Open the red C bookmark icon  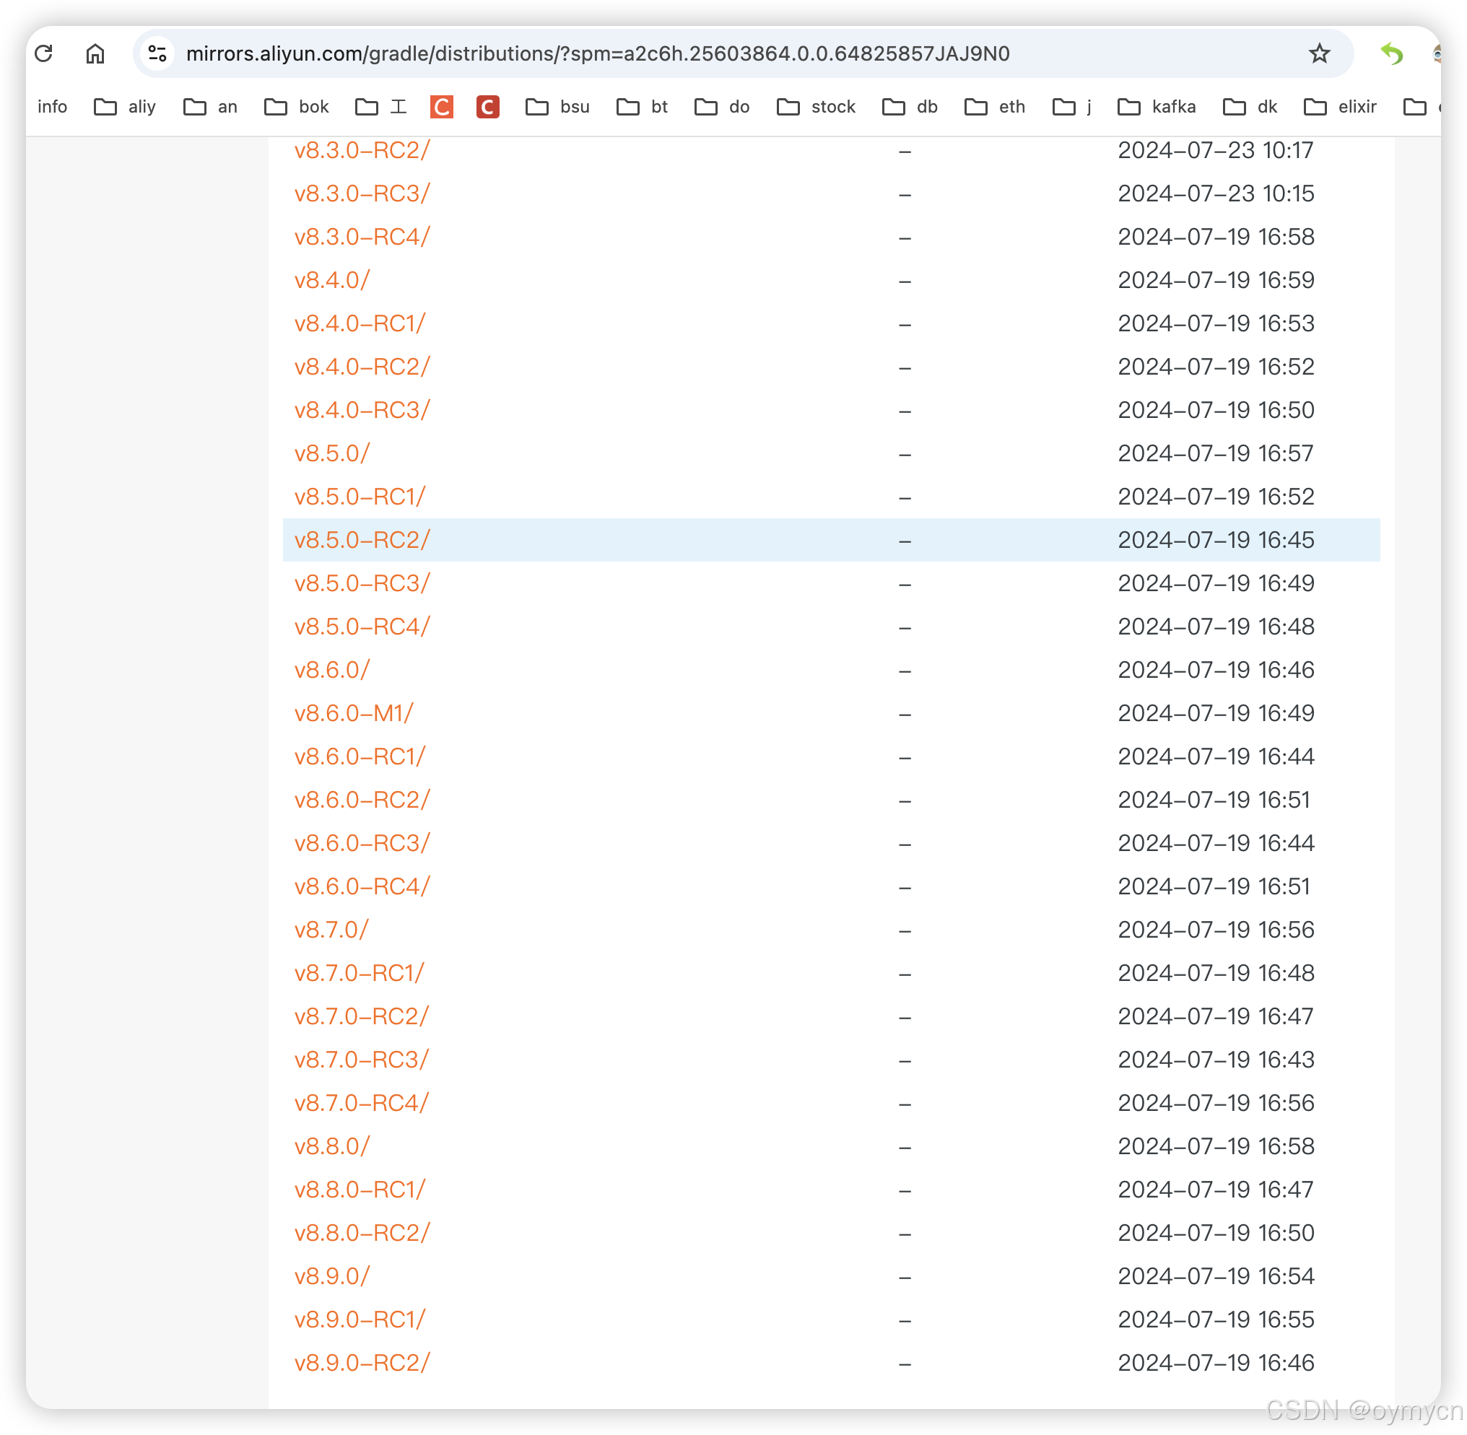(488, 107)
